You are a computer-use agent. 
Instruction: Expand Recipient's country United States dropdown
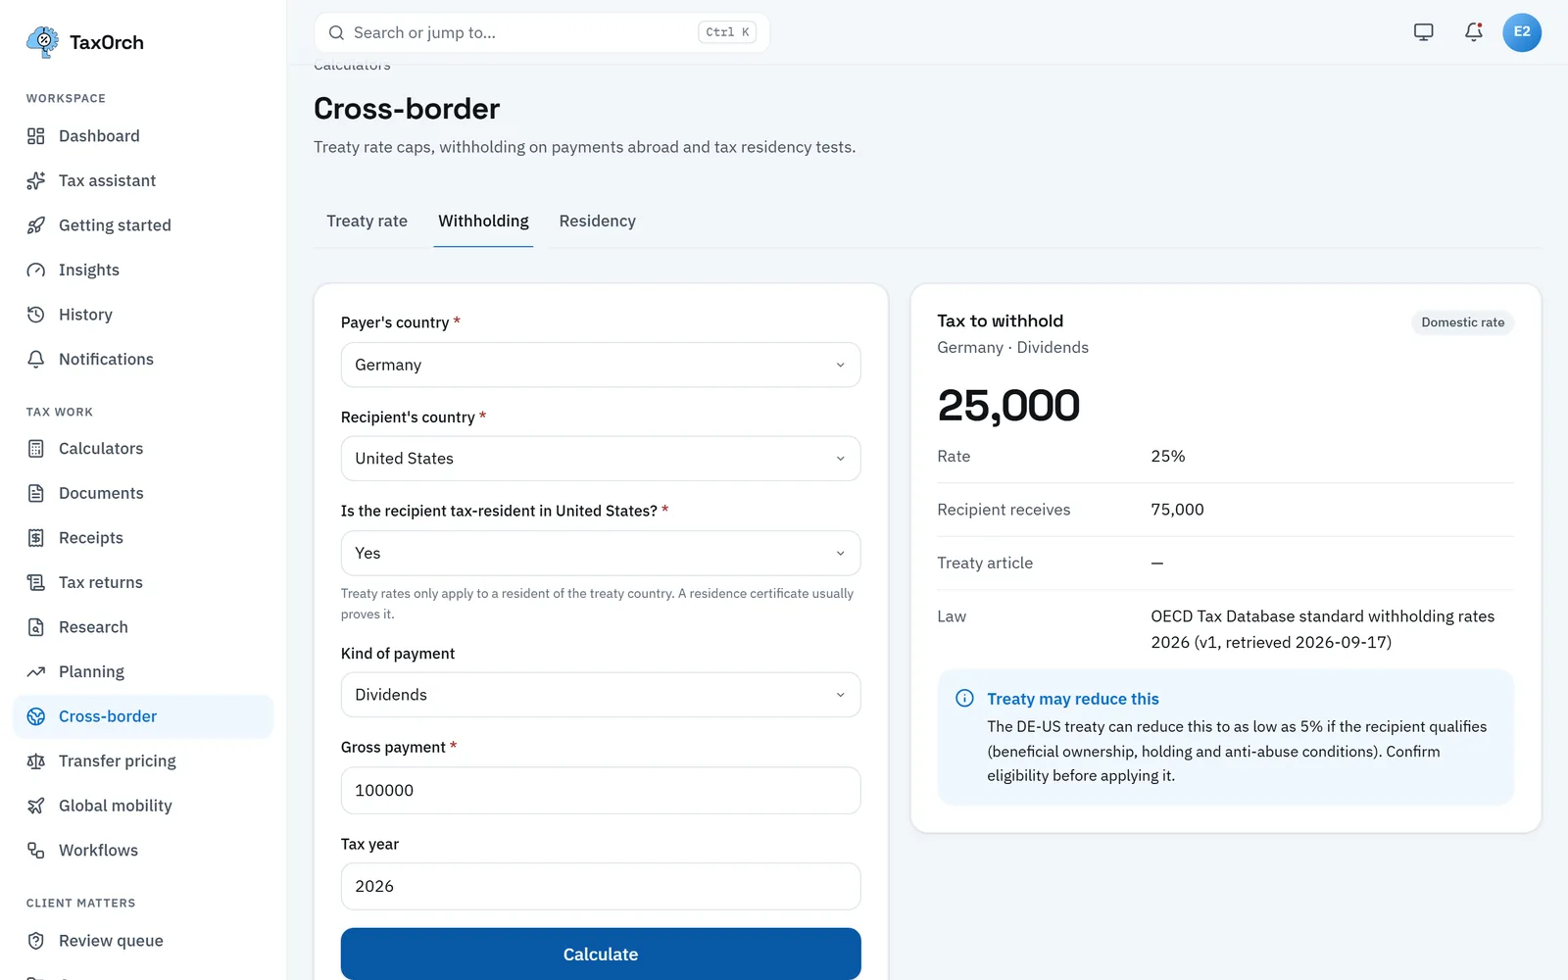coord(601,459)
